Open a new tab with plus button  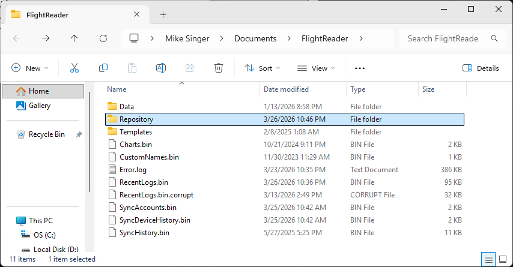(x=163, y=14)
